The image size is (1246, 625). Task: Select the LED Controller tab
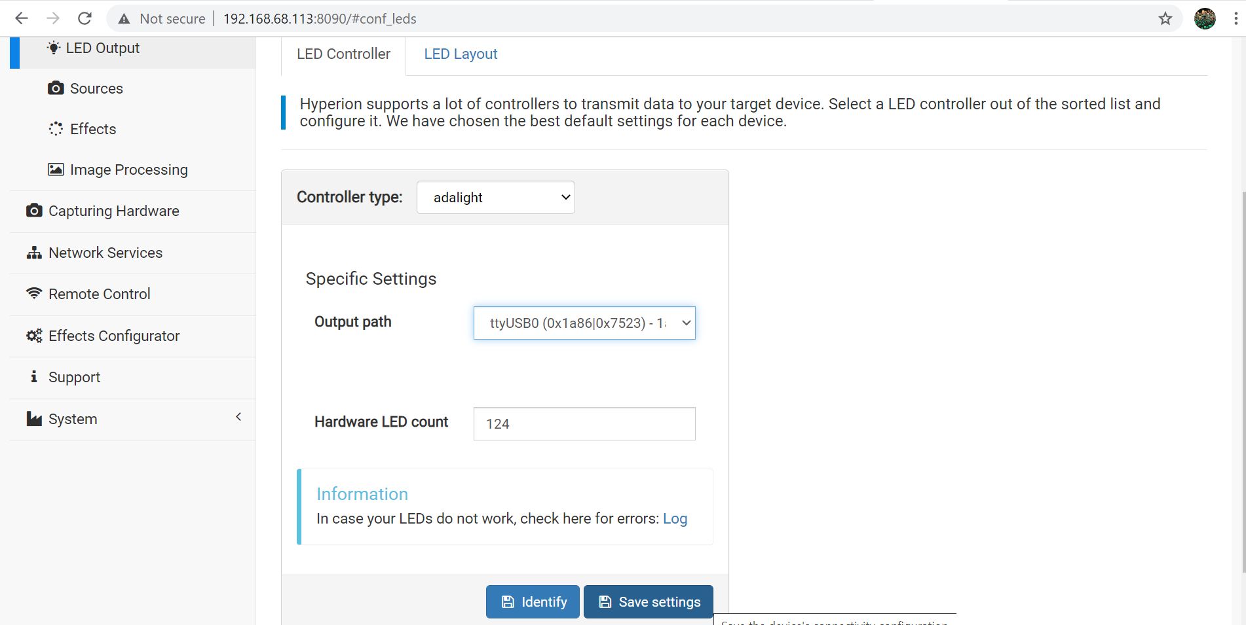coord(343,54)
